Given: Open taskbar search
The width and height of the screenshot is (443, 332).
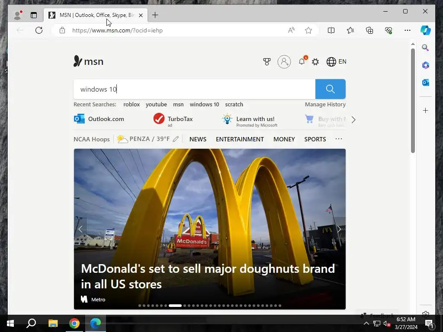Looking at the screenshot, I should [x=31, y=323].
